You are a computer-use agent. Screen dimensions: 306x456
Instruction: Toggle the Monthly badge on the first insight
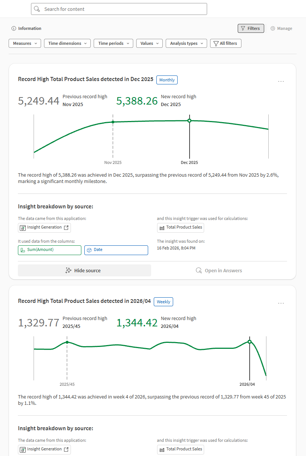click(167, 80)
